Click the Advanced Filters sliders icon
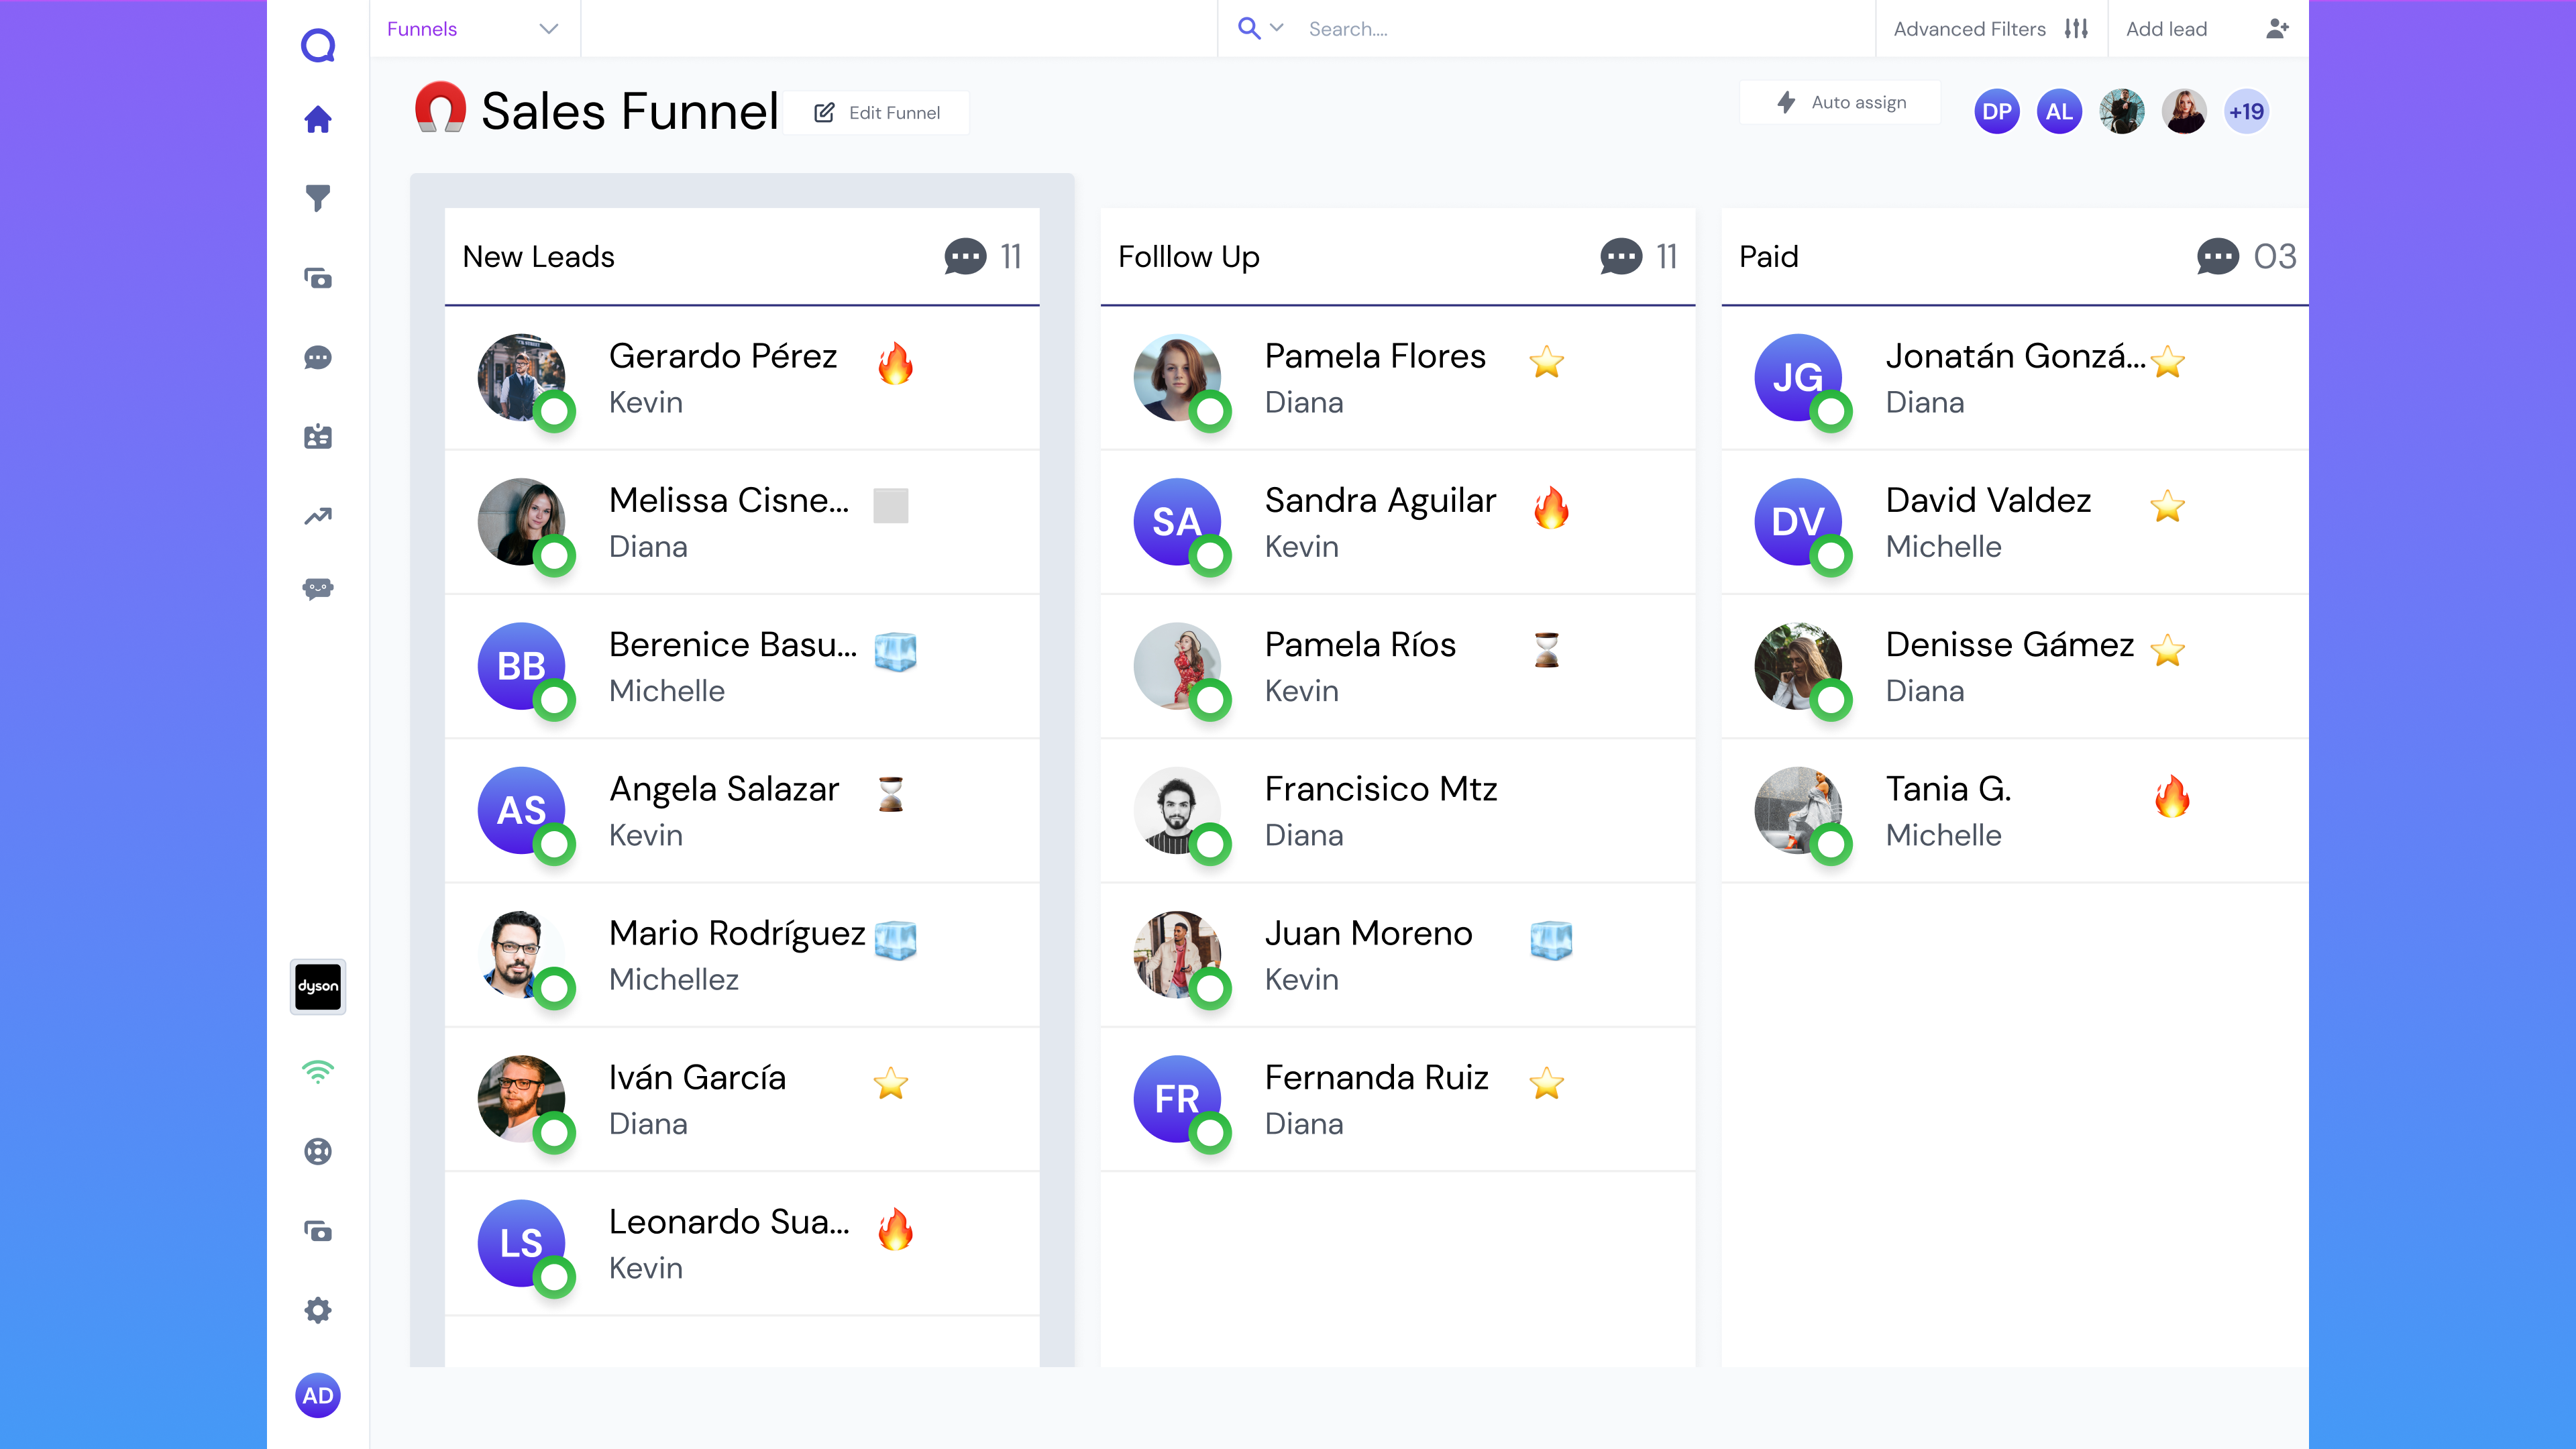The width and height of the screenshot is (2576, 1449). click(x=2077, y=29)
